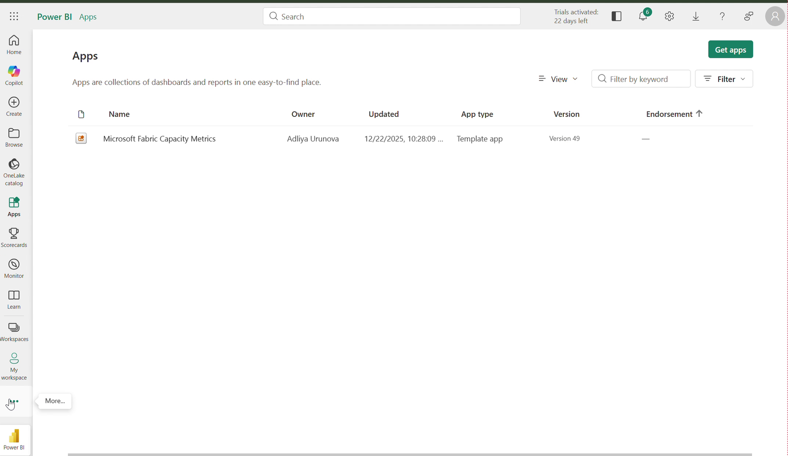
Task: Click the 12/22/2025 updated date cell
Action: 404,139
